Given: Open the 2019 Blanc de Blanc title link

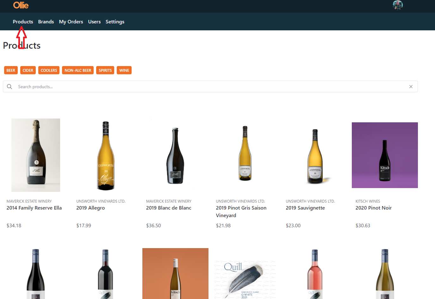Looking at the screenshot, I should pyautogui.click(x=169, y=208).
